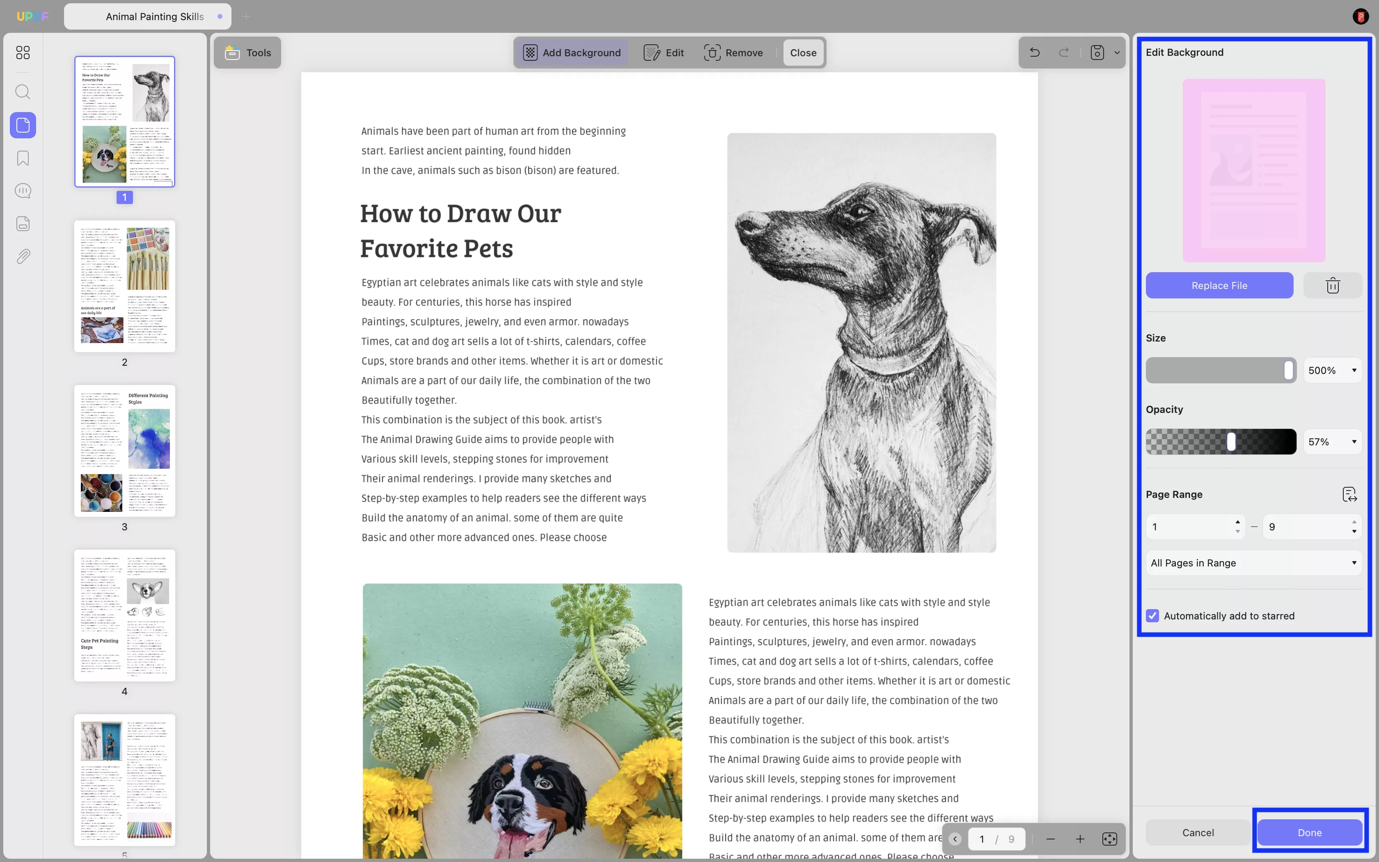Click the start page range field
Image resolution: width=1379 pixels, height=862 pixels.
(1195, 527)
